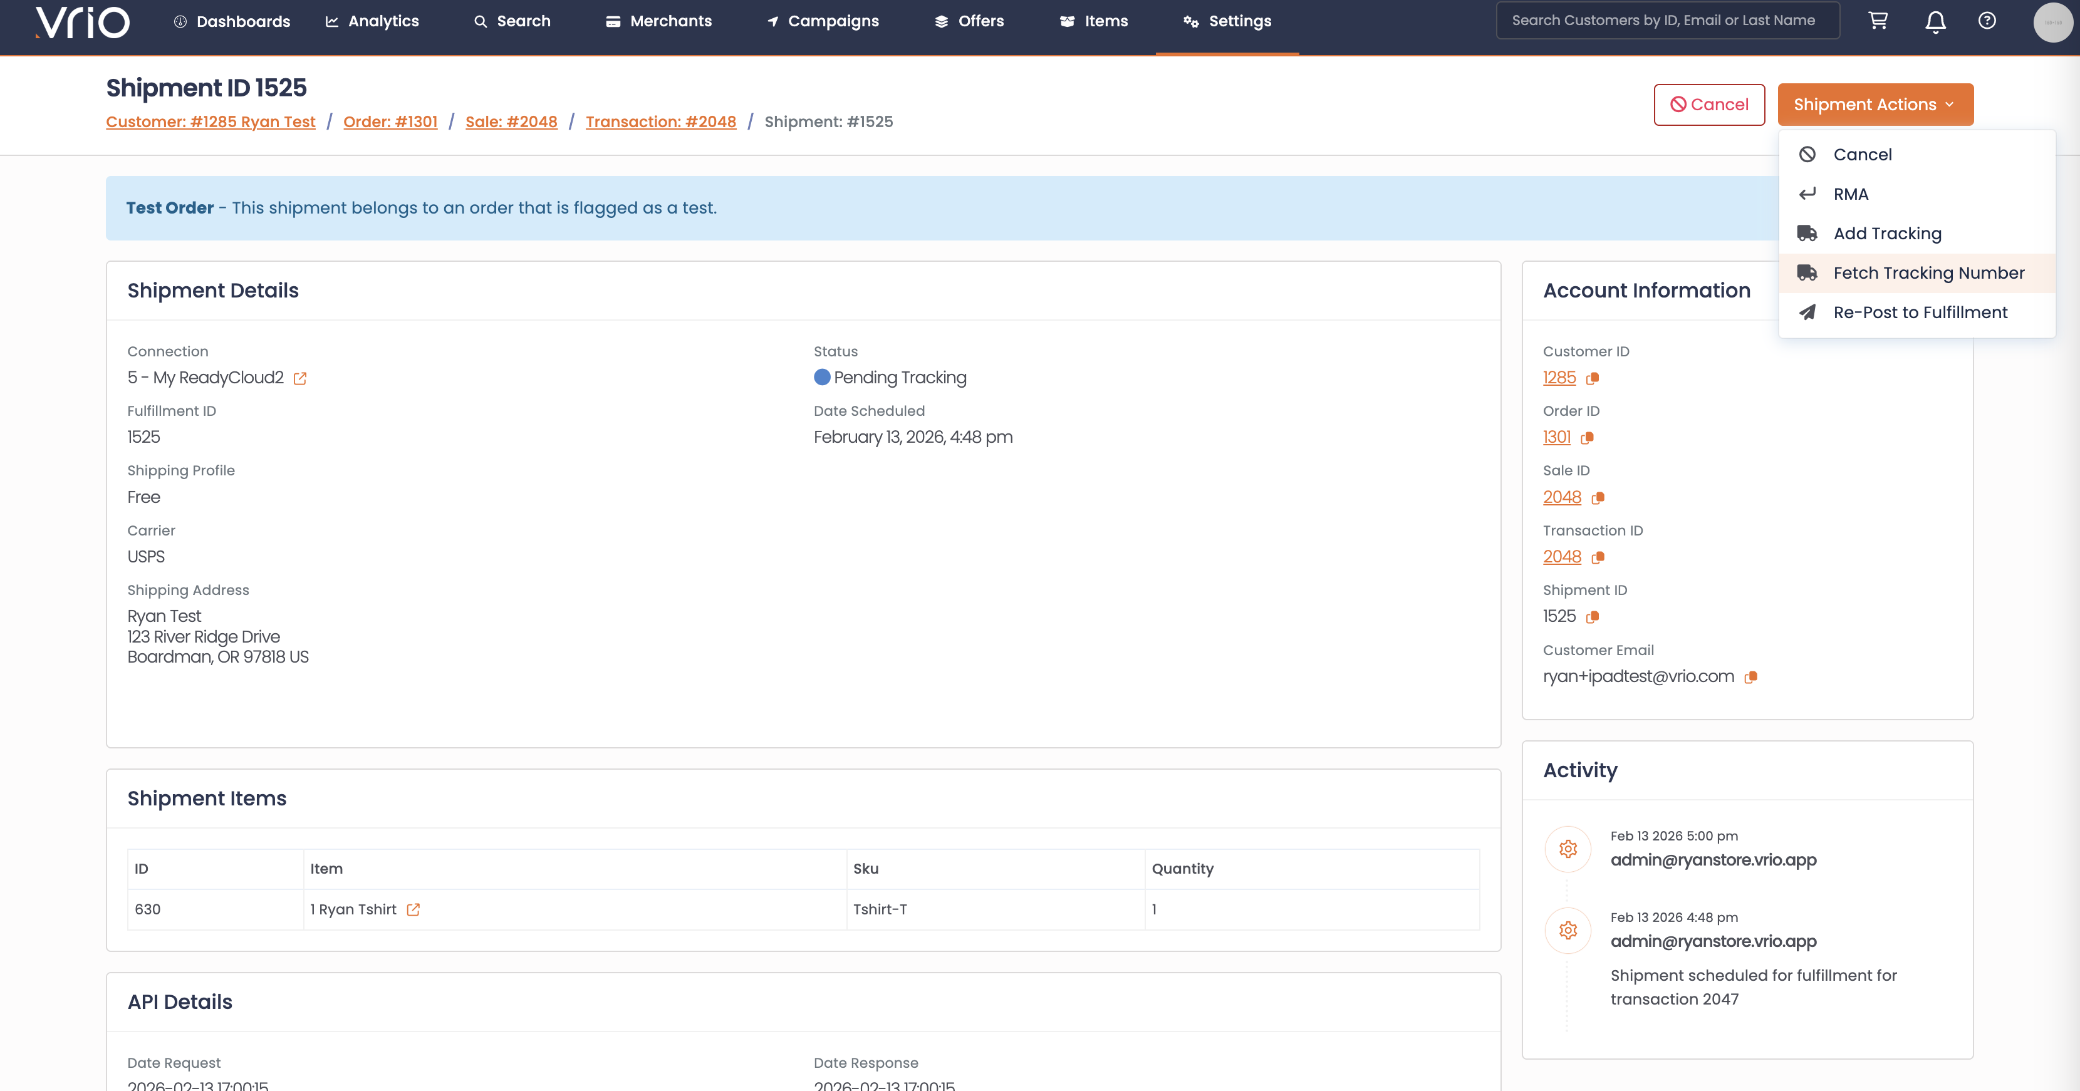Copy the Shipment ID 1525 value
Viewport: 2080px width, 1091px height.
tap(1593, 618)
